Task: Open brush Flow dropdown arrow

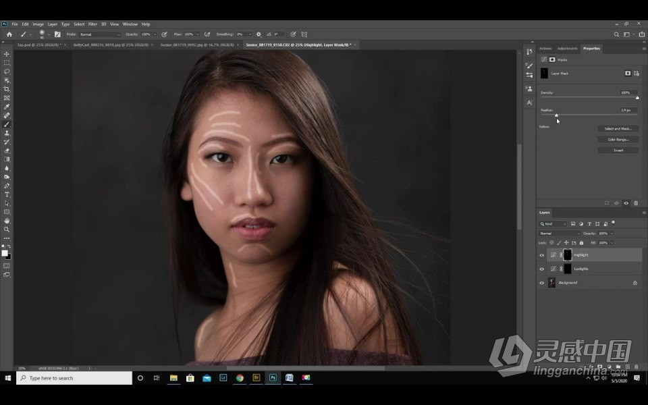Action: tap(198, 34)
